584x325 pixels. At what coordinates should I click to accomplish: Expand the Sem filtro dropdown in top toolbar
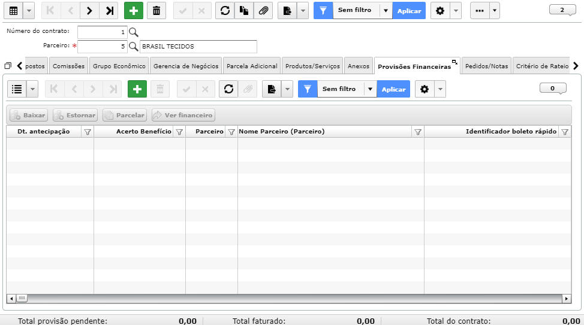[386, 11]
